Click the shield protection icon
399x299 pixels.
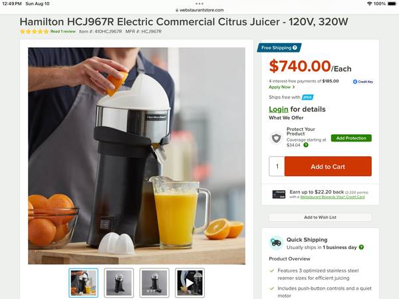276,138
